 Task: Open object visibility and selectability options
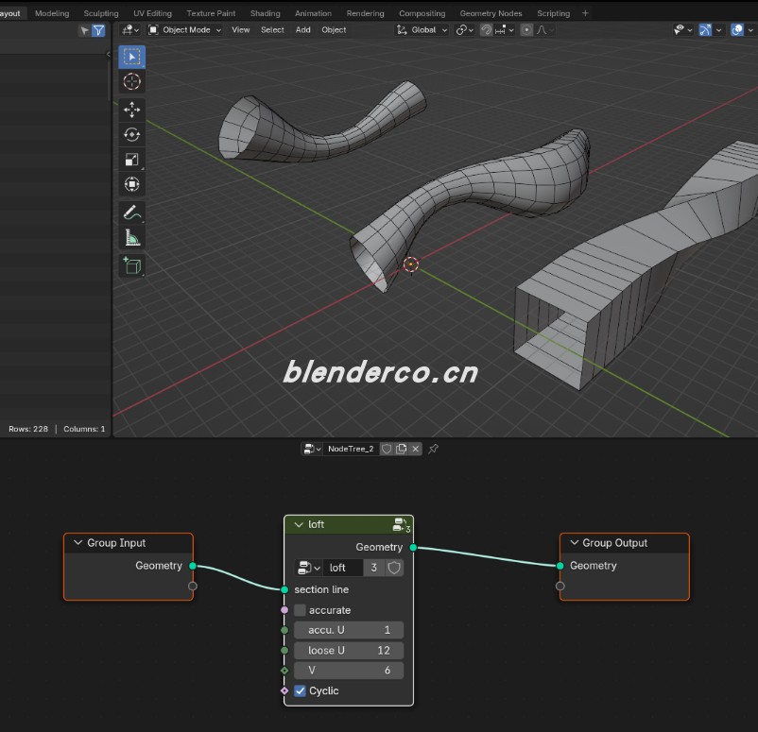tap(682, 30)
